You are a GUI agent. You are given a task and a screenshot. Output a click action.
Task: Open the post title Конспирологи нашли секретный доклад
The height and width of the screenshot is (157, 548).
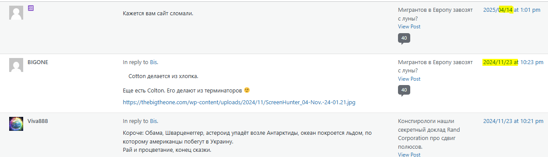point(429,134)
